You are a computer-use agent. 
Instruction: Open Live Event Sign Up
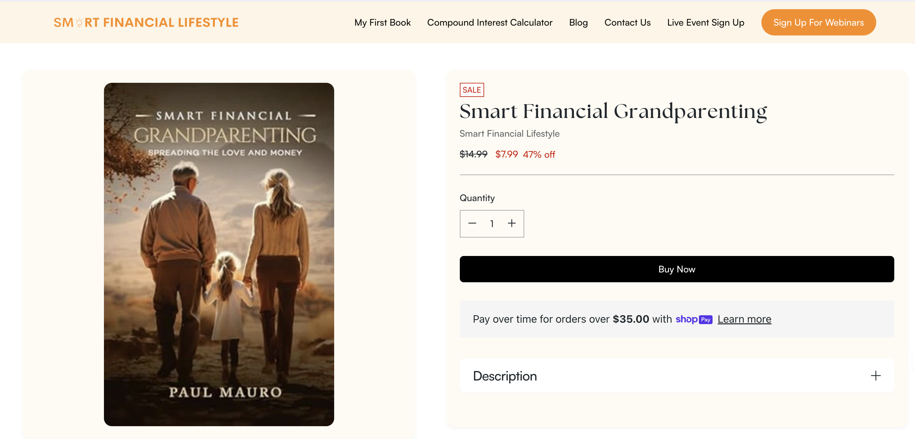(x=705, y=22)
